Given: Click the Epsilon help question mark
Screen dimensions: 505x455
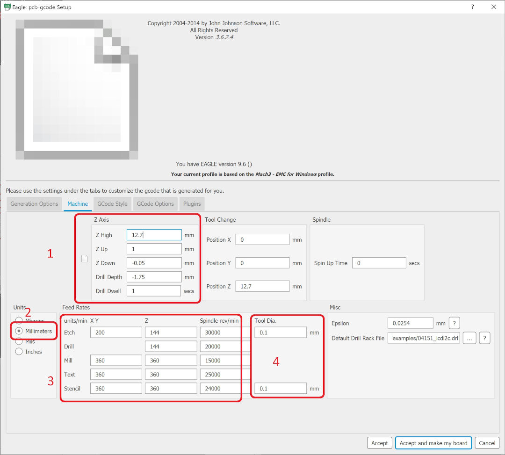Looking at the screenshot, I should pyautogui.click(x=454, y=323).
